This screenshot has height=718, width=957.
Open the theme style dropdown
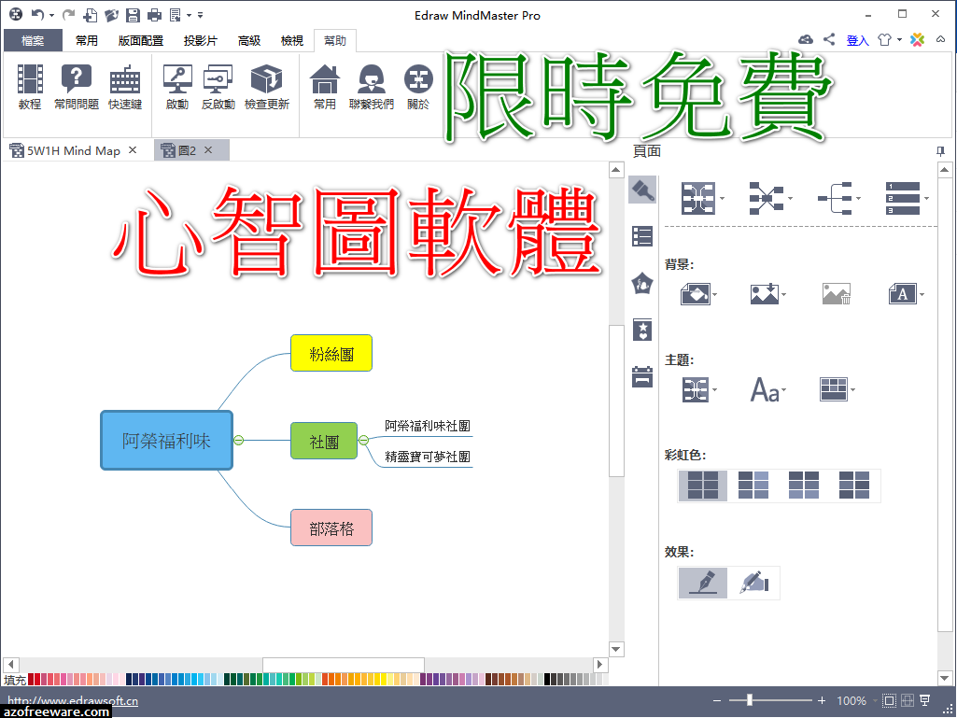pos(699,389)
